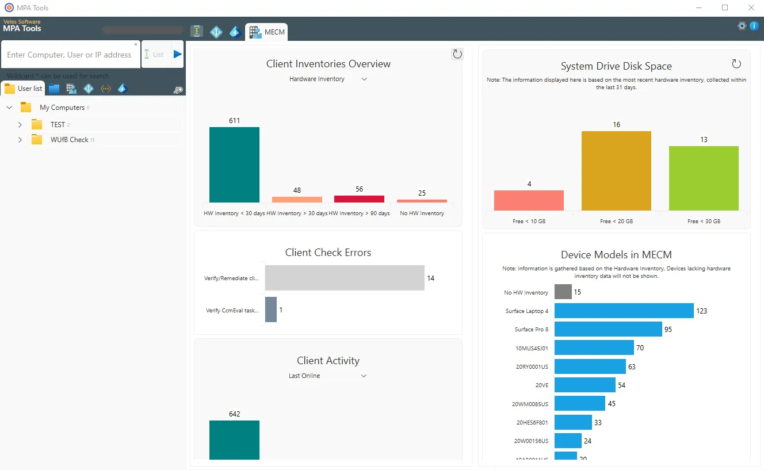Run the search with the blue play arrow

[176, 54]
